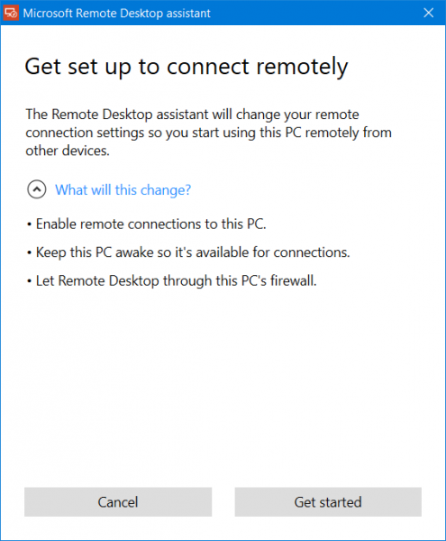Cancel the remote connection setup
Screen dimensions: 446x541
tap(118, 501)
